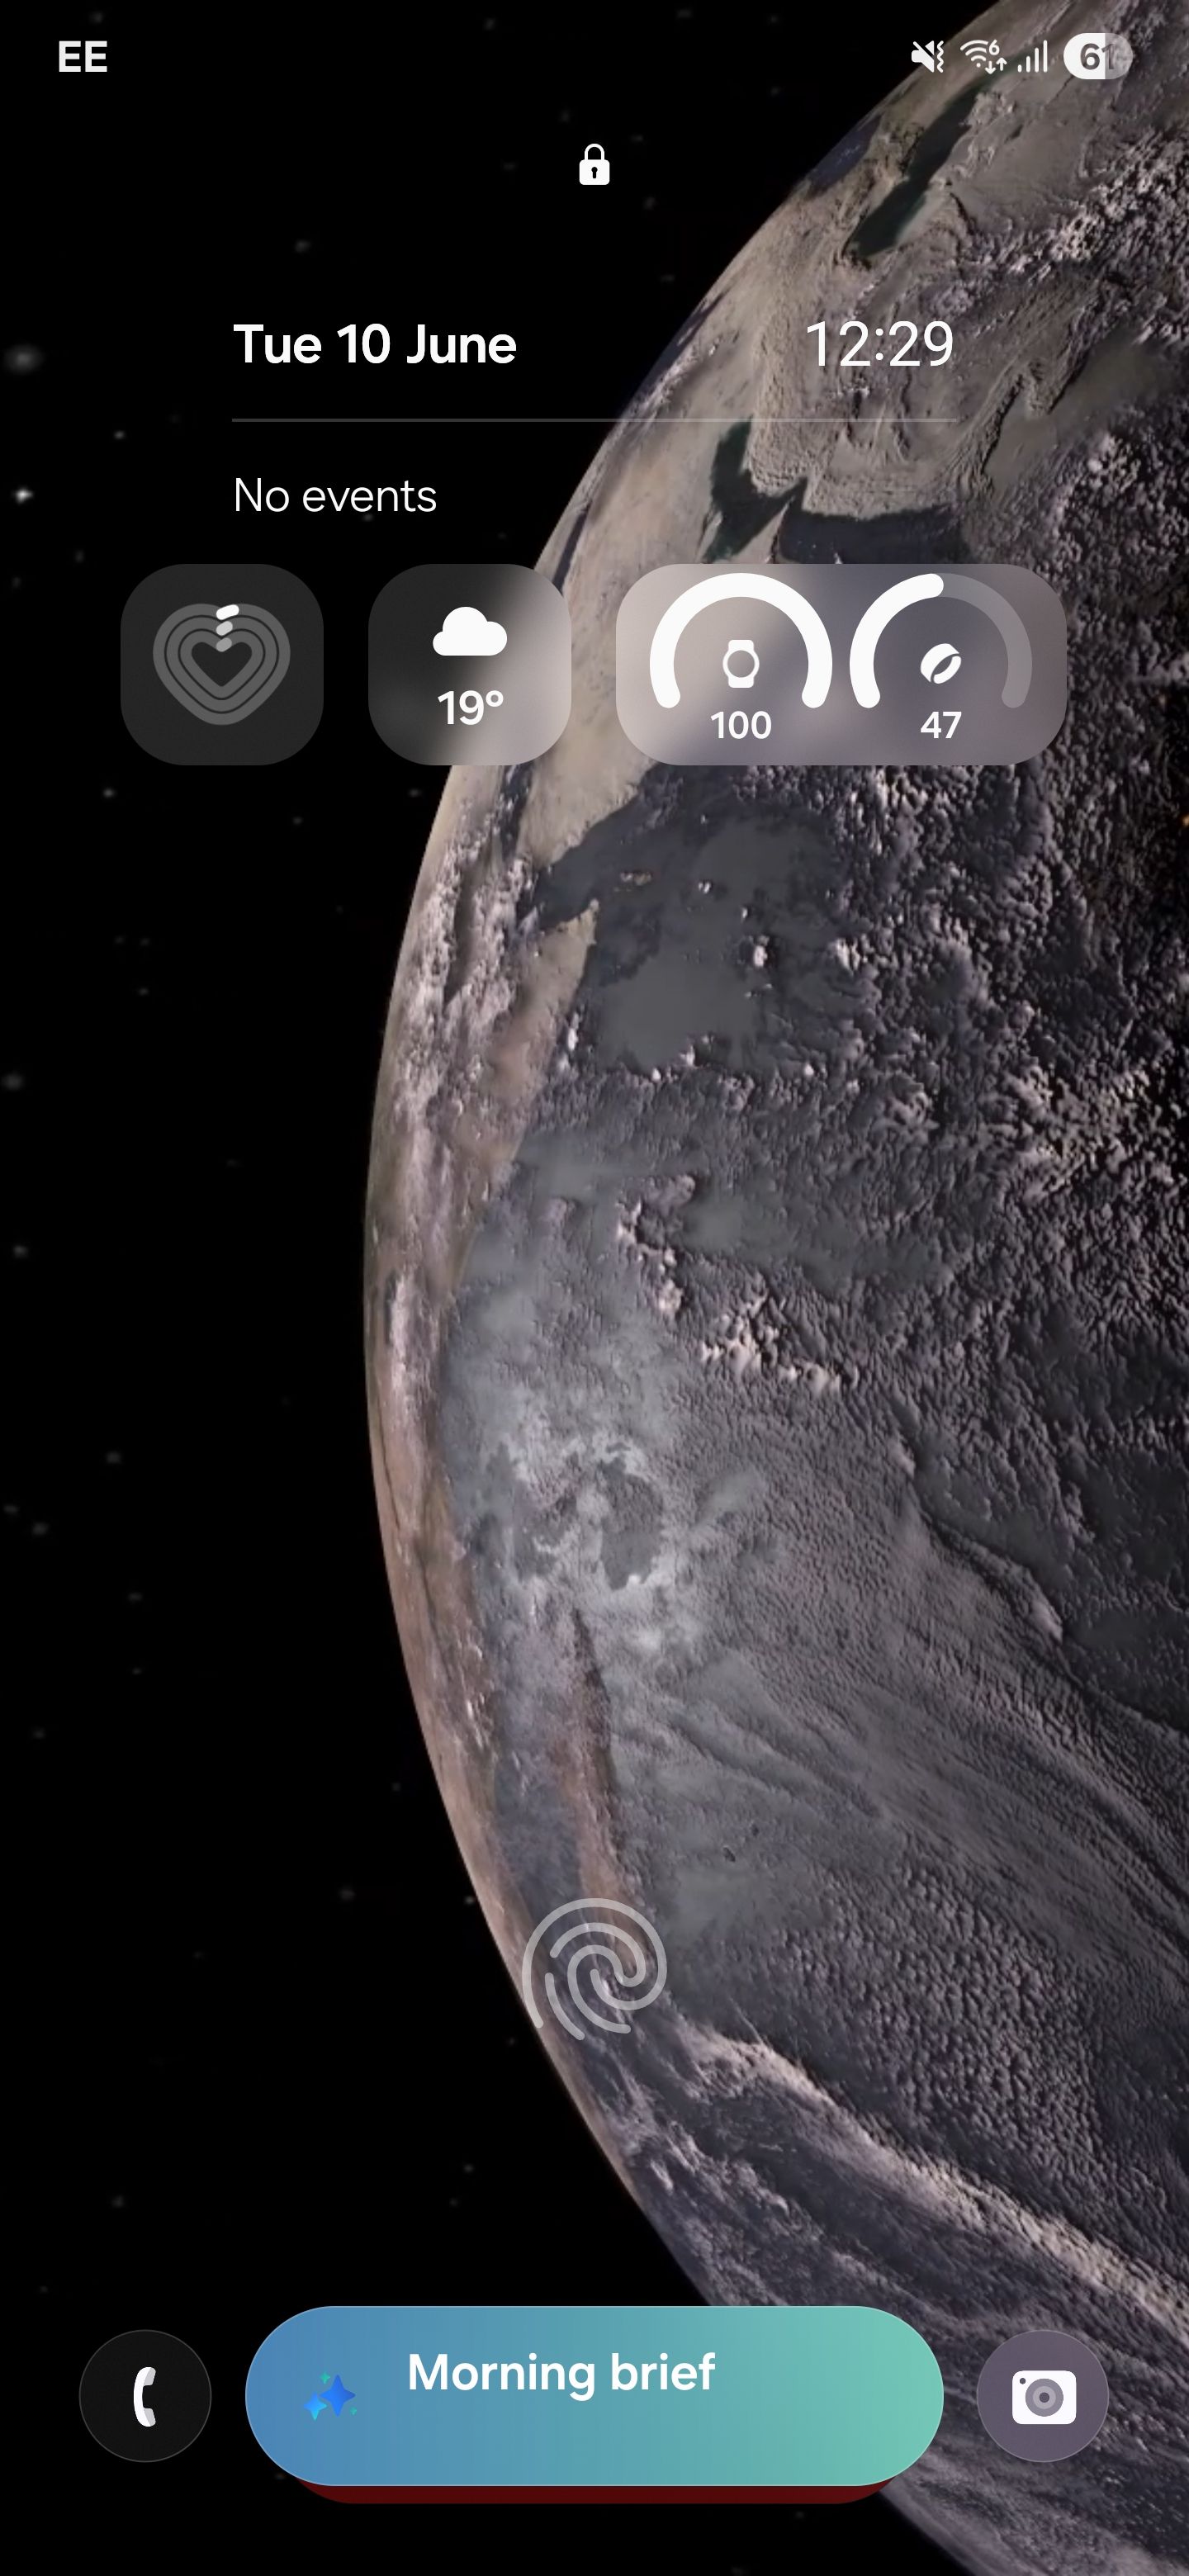Tap the battery level 61 indicator
This screenshot has height=2576, width=1189.
tap(1096, 57)
